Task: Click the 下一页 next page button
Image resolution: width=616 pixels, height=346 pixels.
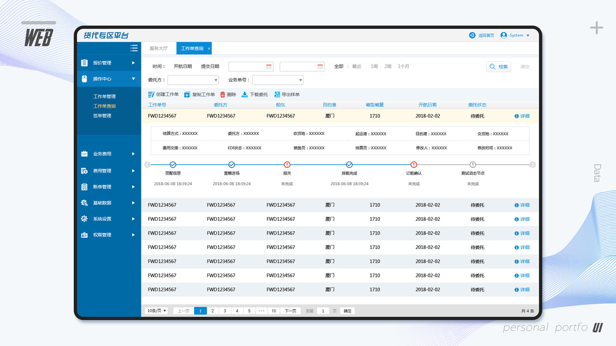Action: [x=290, y=311]
